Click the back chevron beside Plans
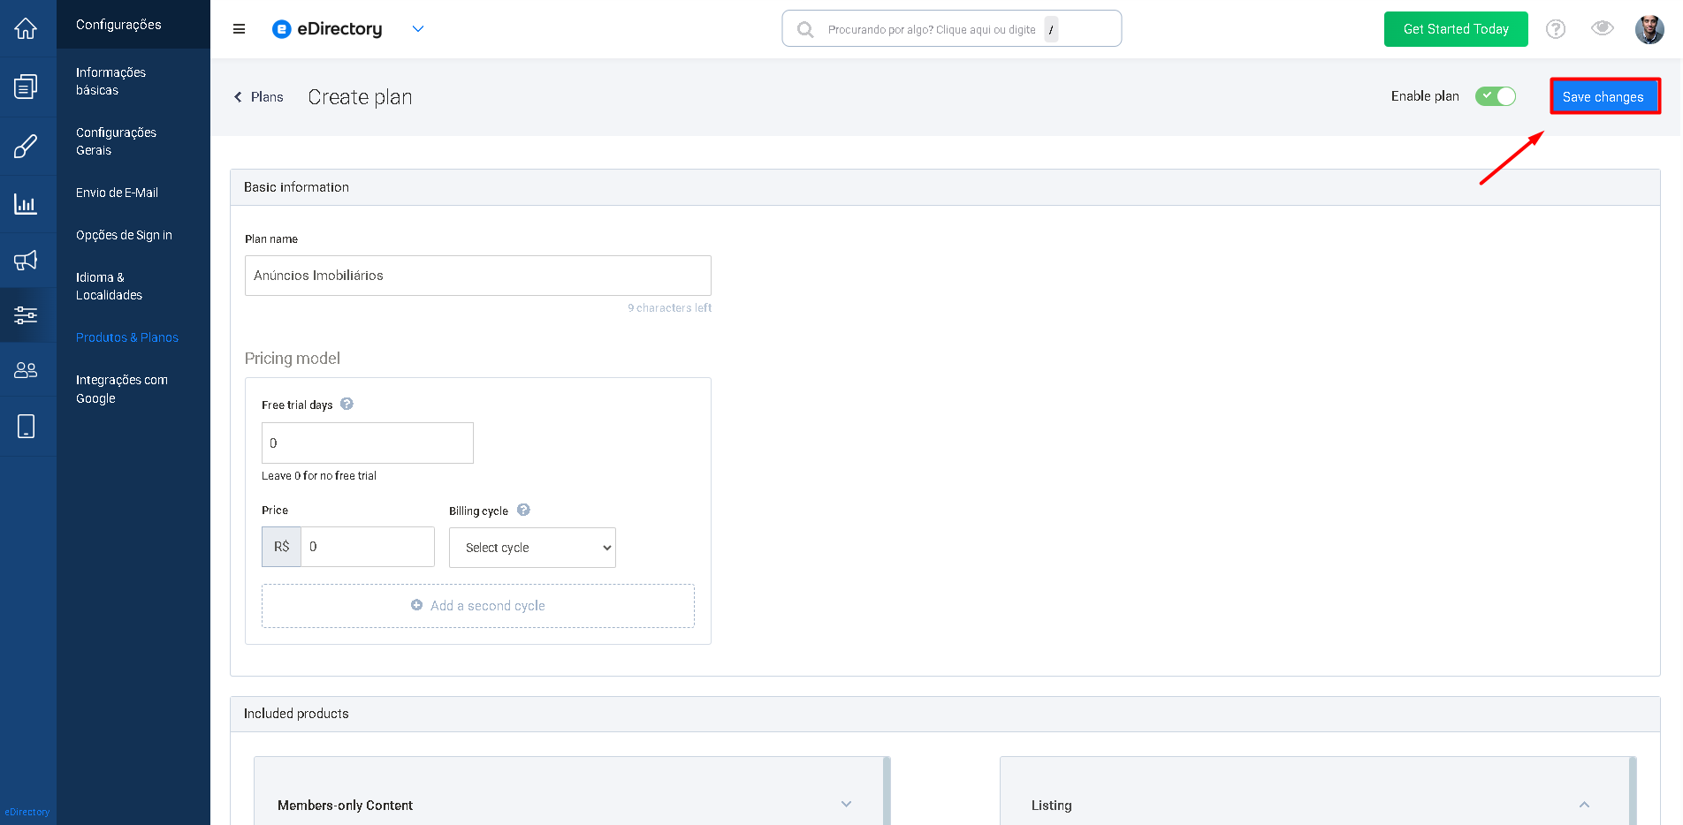Viewport: 1683px width, 825px height. click(x=238, y=97)
